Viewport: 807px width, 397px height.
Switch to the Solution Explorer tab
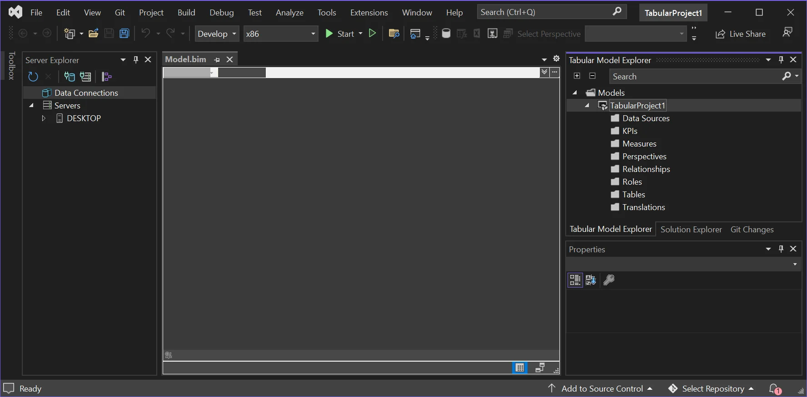(691, 230)
